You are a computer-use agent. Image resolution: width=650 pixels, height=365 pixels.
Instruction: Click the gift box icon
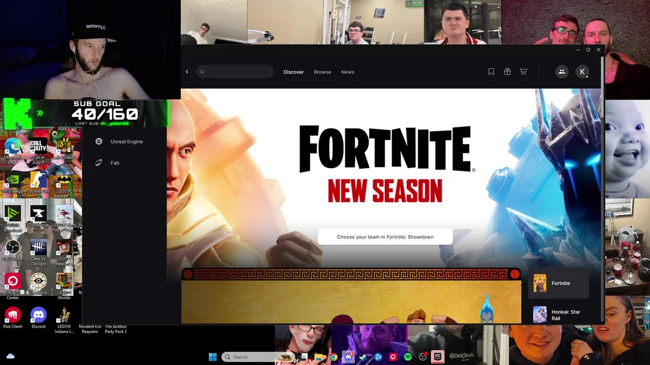(507, 72)
